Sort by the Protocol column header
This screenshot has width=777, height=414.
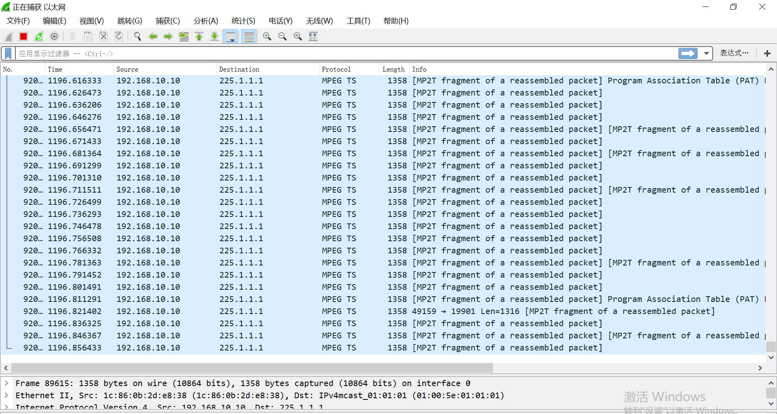(350, 70)
